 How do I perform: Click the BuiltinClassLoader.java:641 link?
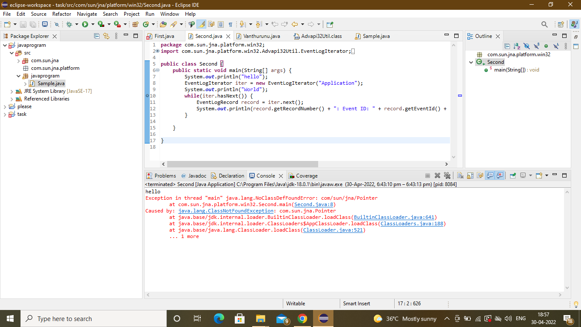click(x=394, y=217)
